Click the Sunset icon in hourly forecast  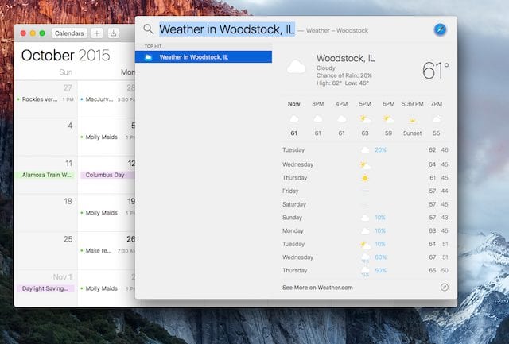(x=412, y=119)
